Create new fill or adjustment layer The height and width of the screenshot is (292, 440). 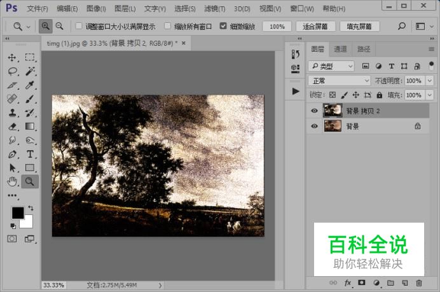point(376,282)
